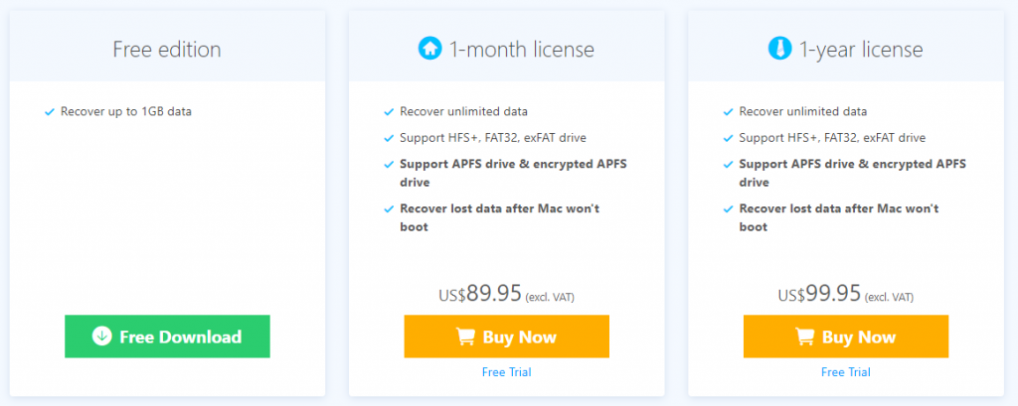The height and width of the screenshot is (406, 1018).
Task: Click checkmark beside Support HFS+ in 1-year plan
Action: (x=729, y=139)
